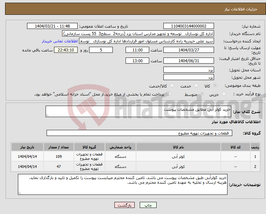Click the response deadline date 1404/03/27
266x214 pixels.
coord(188,50)
